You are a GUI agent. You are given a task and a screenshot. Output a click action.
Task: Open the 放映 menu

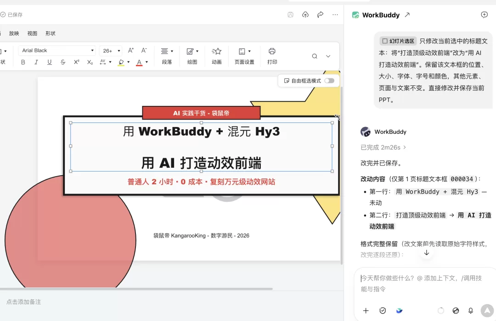(x=14, y=33)
